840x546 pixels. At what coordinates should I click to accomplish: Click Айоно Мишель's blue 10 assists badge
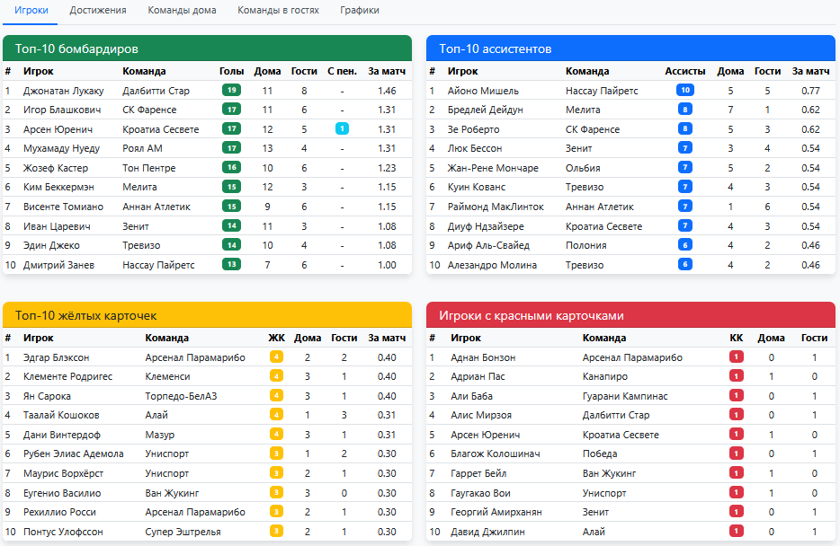click(685, 90)
